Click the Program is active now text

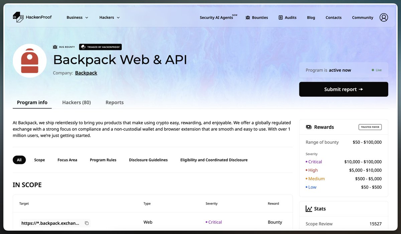pyautogui.click(x=328, y=70)
